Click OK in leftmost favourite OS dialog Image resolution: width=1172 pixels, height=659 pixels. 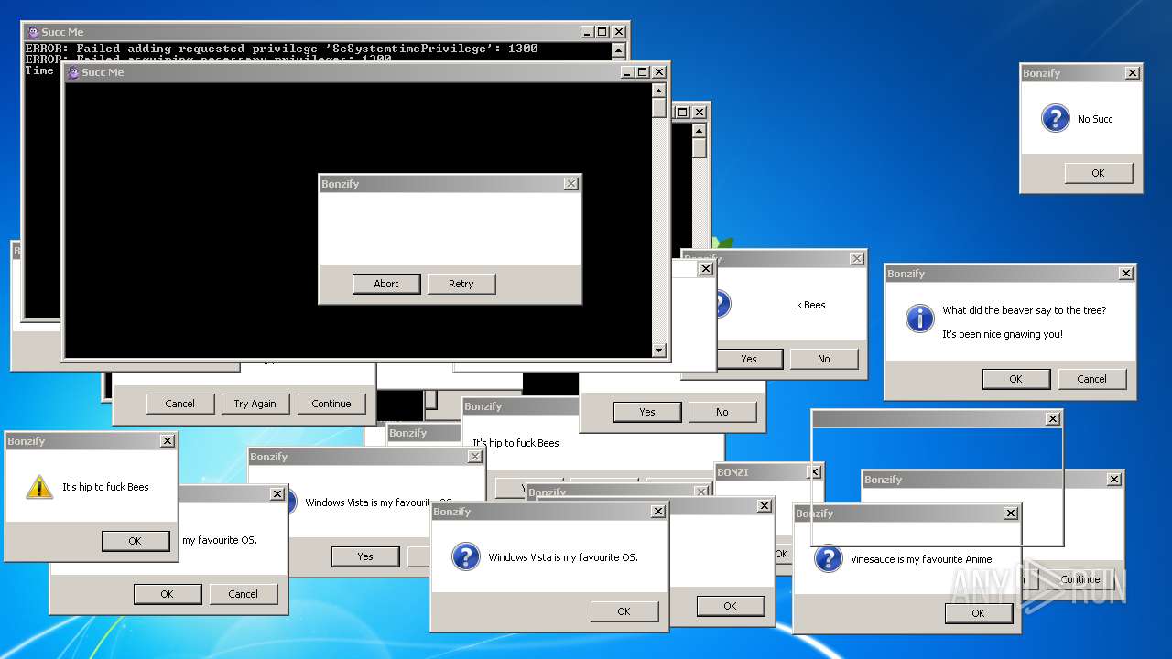coord(167,594)
